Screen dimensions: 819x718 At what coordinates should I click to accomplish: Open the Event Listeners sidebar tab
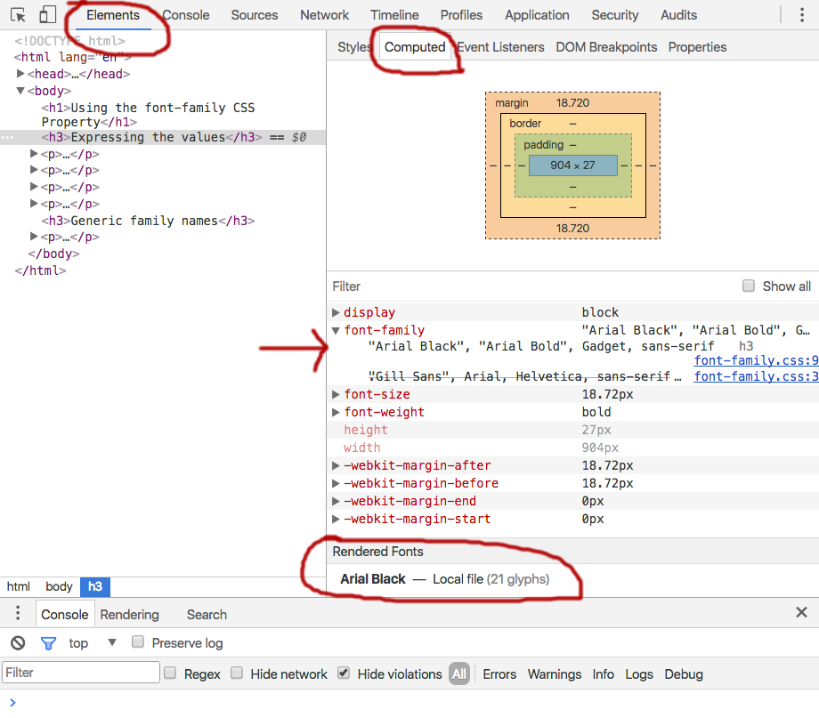tap(500, 47)
